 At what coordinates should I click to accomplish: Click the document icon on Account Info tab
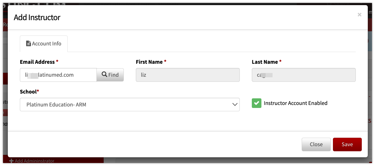(29, 44)
